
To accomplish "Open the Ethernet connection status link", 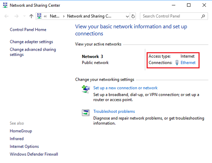I will point(188,63).
